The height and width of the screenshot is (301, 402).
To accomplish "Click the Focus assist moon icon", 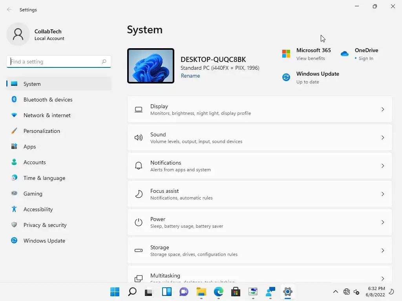I will 139,194.
